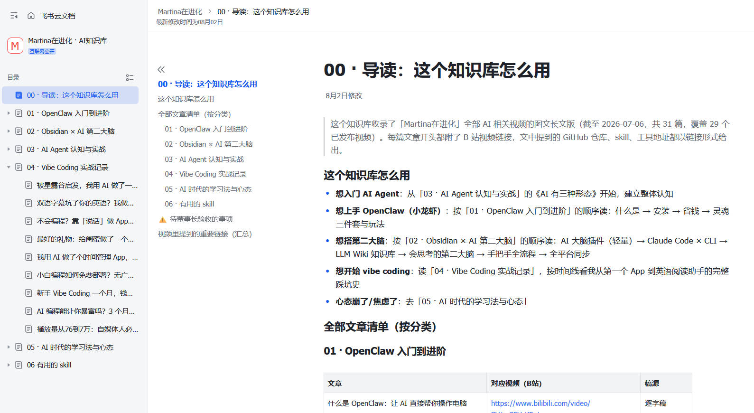Expand 03 · AI Agent 认知与实战 tree node
754x413 pixels.
[9, 149]
